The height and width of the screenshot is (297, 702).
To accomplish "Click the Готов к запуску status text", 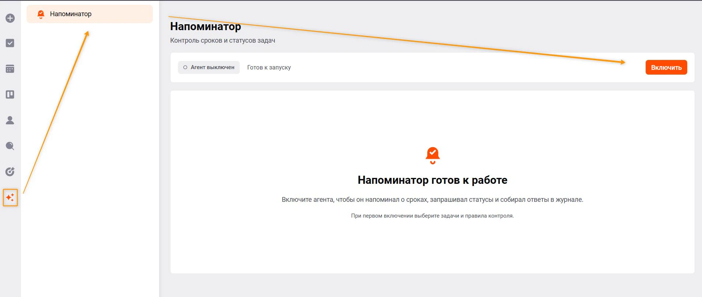I will pos(269,67).
